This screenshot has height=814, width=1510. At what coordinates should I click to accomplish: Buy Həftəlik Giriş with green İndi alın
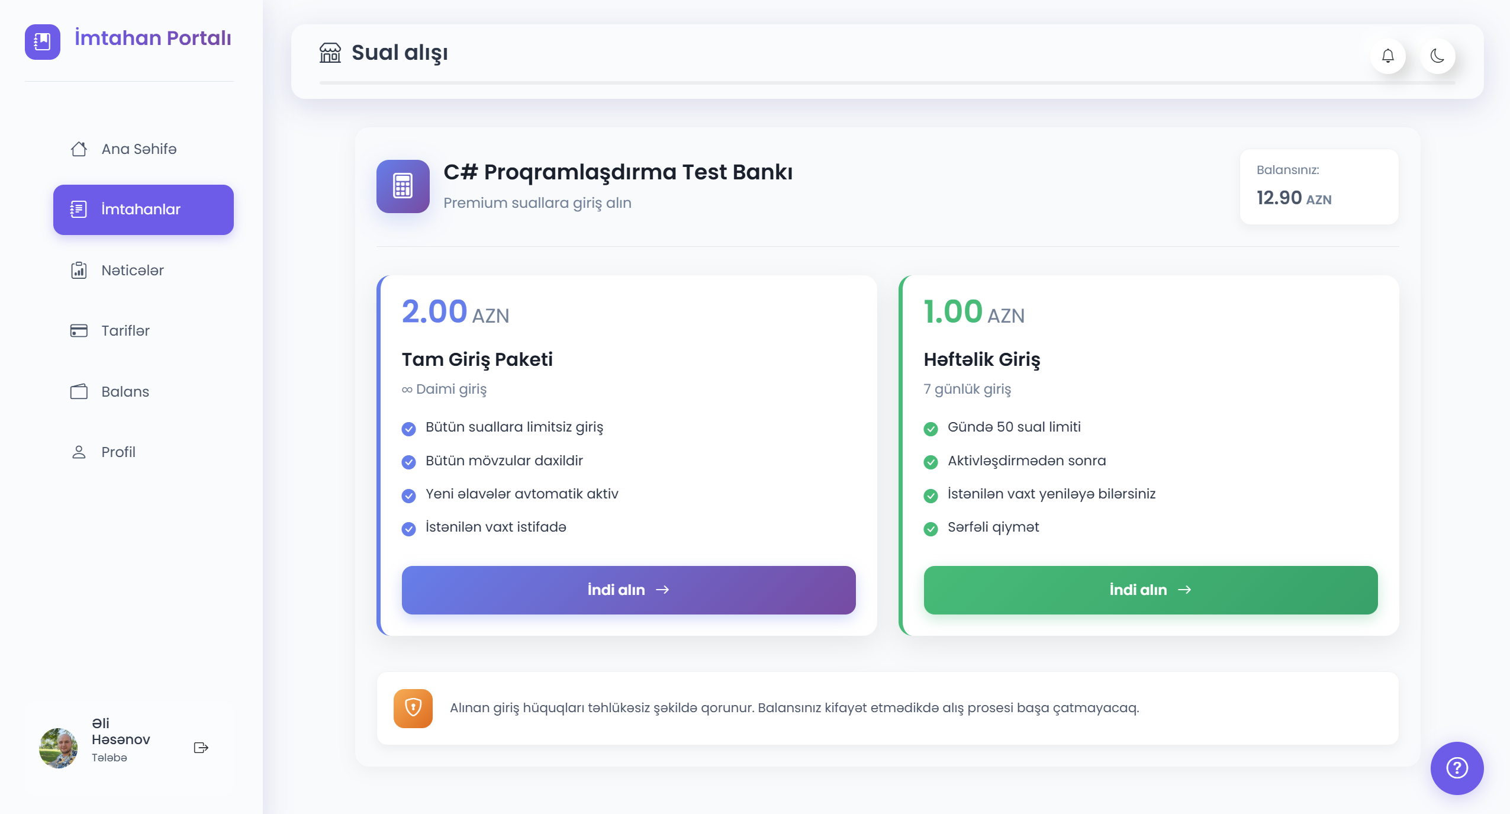[1151, 590]
